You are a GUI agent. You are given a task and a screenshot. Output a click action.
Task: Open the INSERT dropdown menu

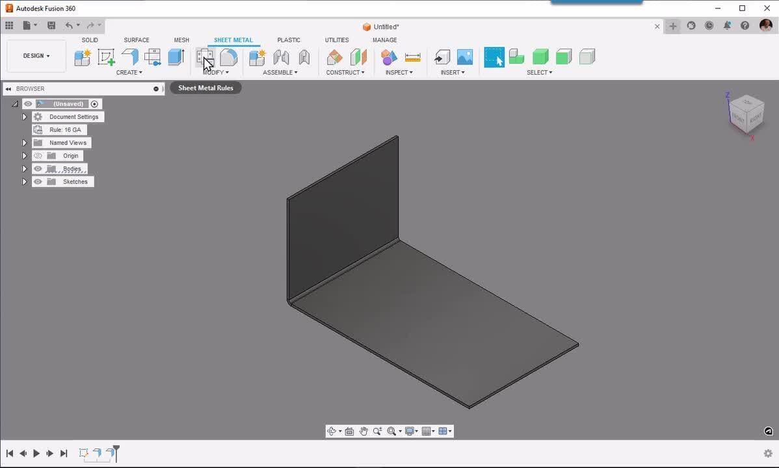(453, 73)
